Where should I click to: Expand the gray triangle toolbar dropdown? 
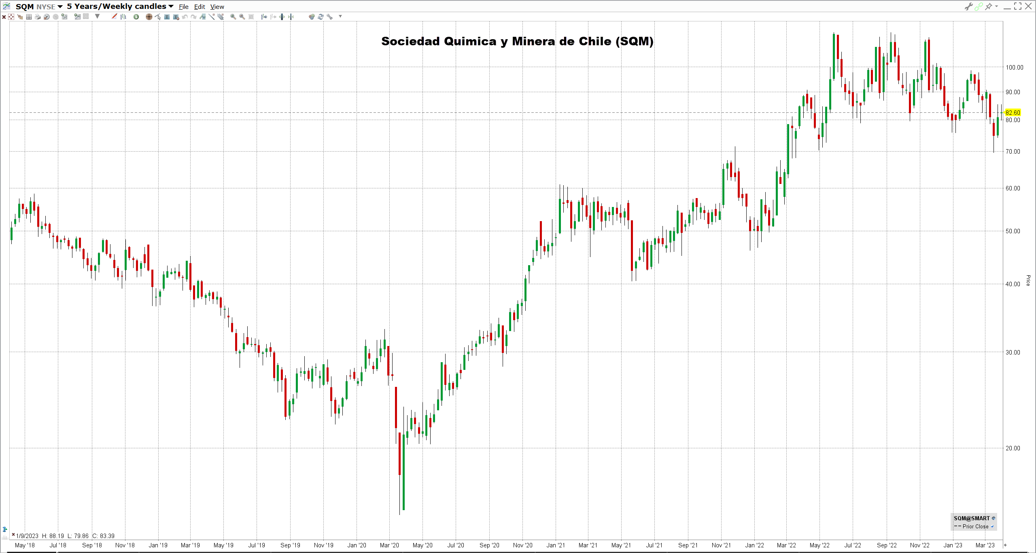coord(97,17)
